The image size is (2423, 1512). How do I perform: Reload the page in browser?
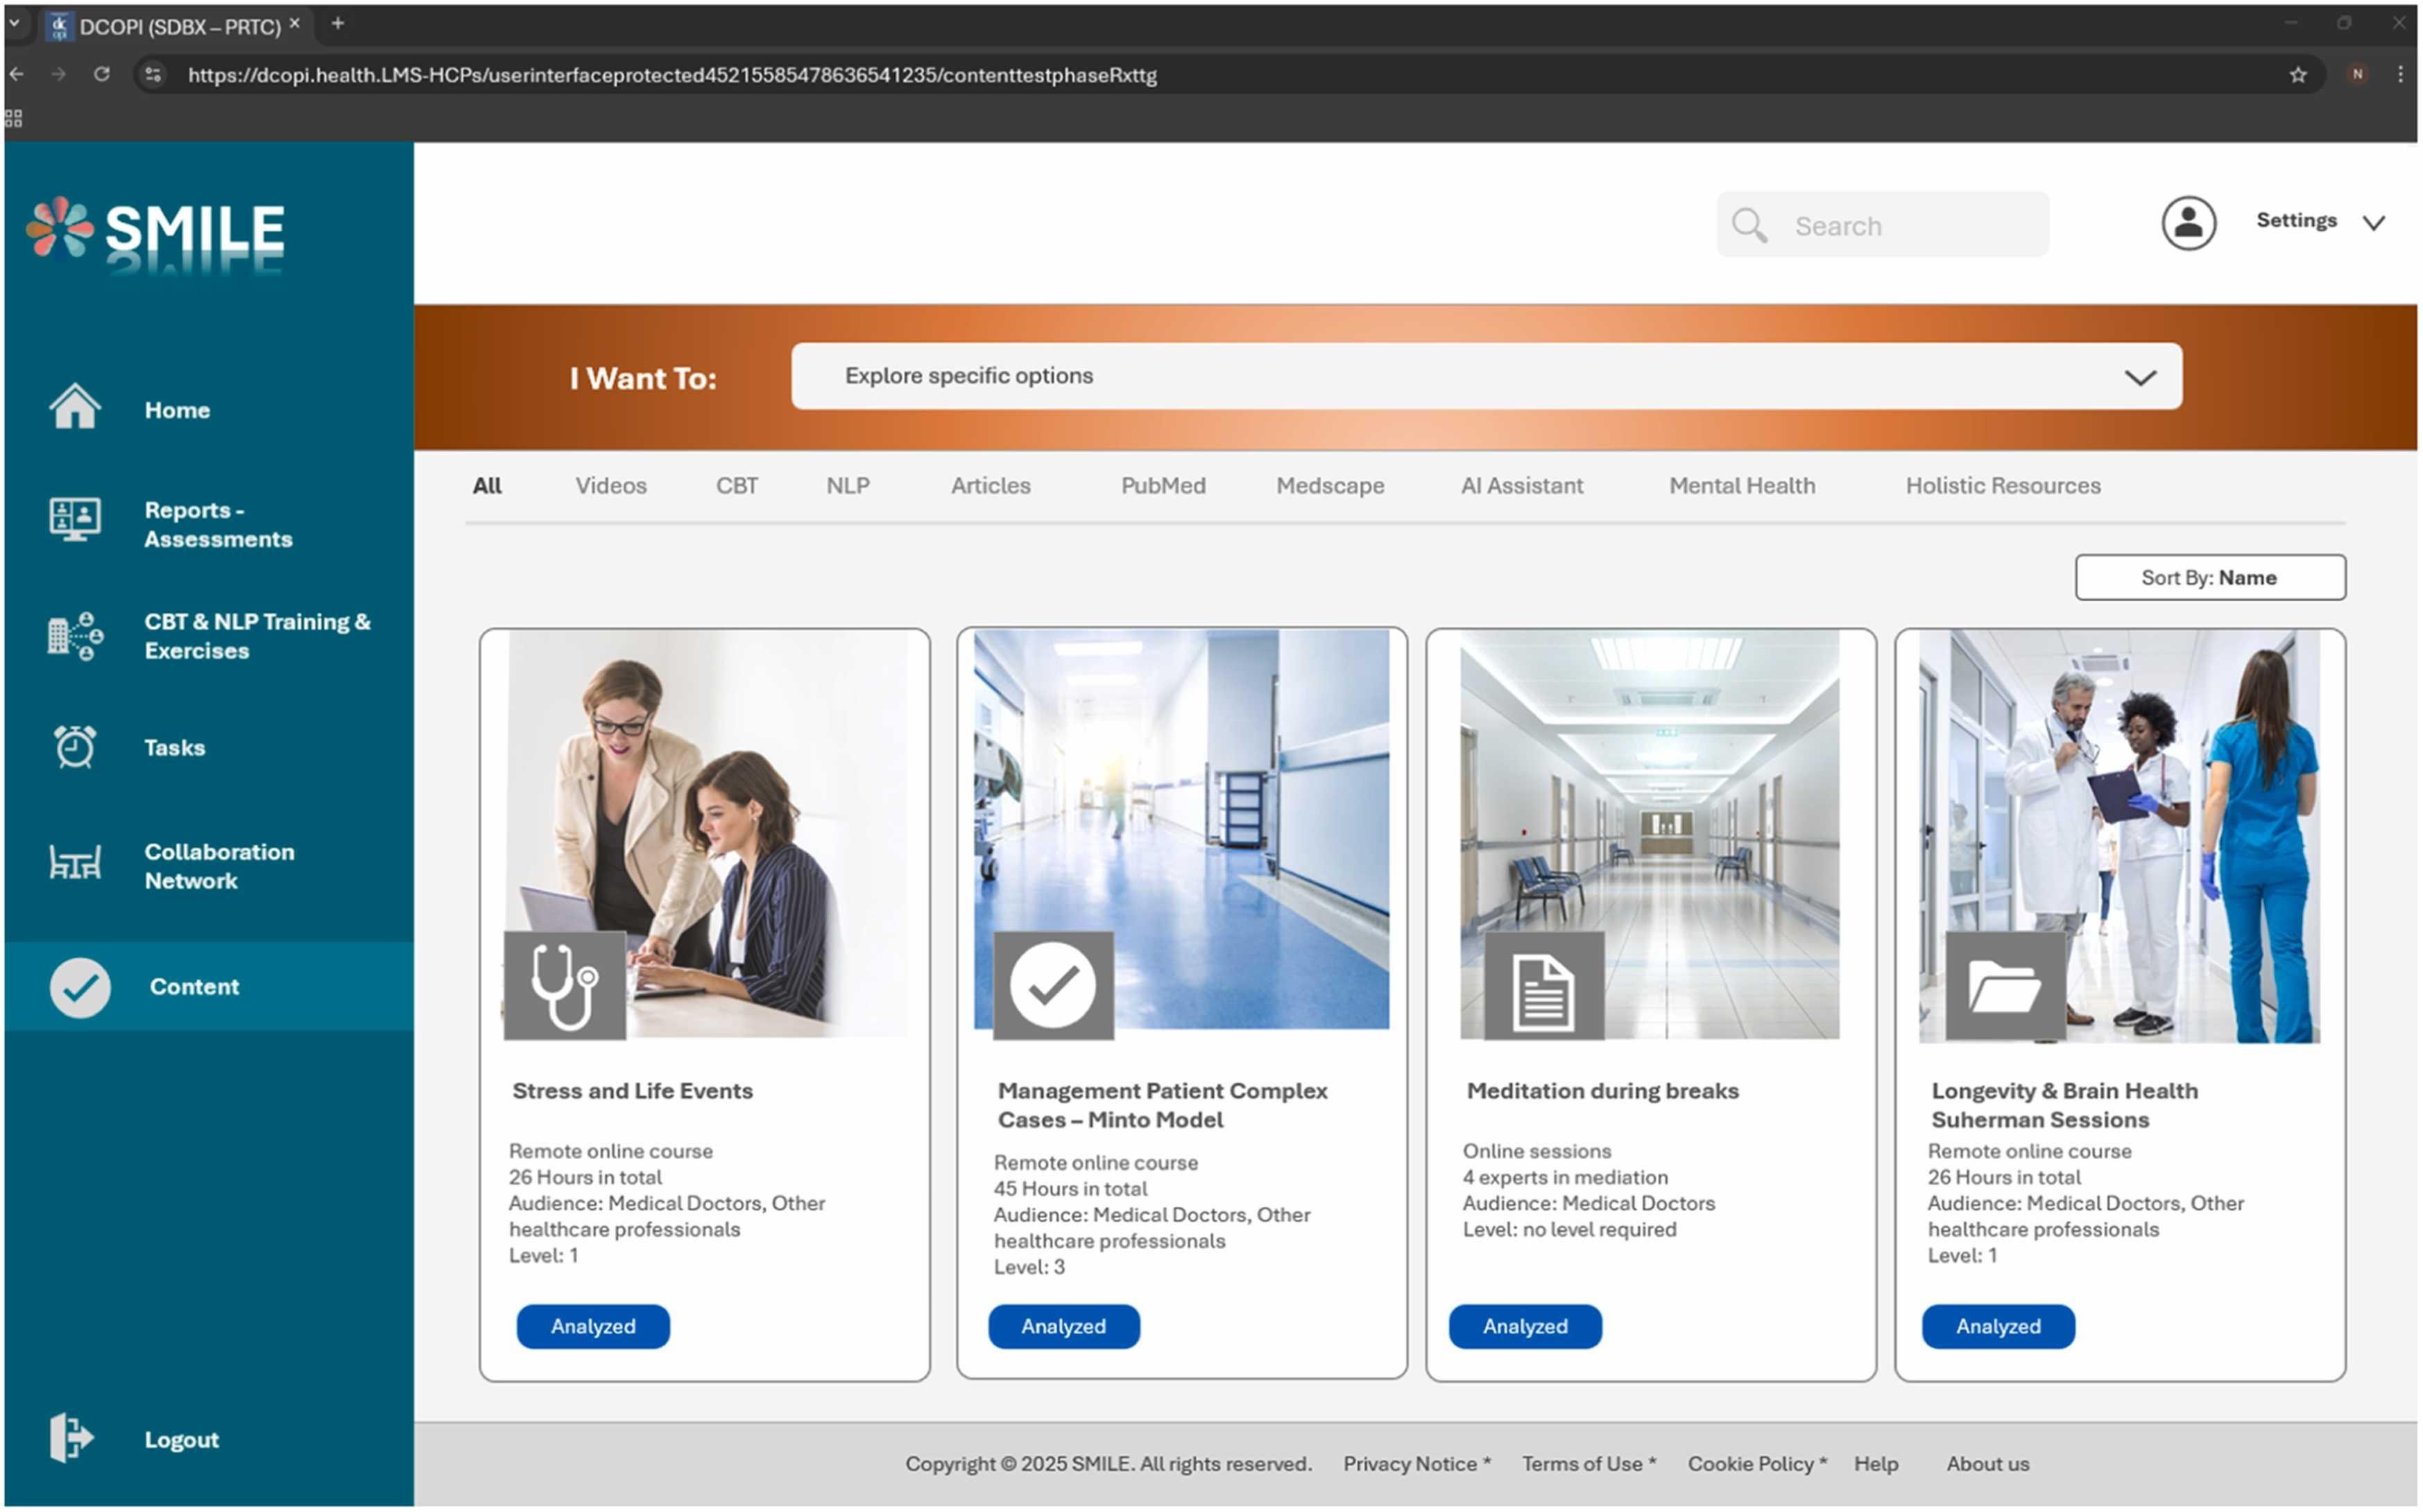(102, 74)
